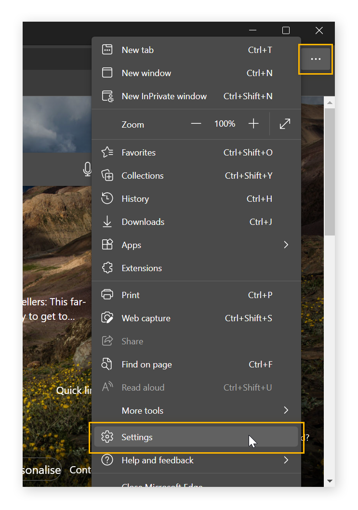
Task: Select the New InPrivate window shield icon
Action: [107, 96]
